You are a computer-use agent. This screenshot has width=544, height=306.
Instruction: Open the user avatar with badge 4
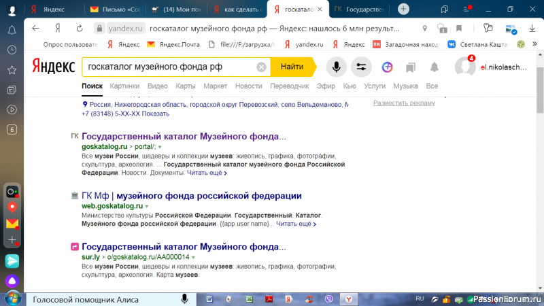click(465, 66)
